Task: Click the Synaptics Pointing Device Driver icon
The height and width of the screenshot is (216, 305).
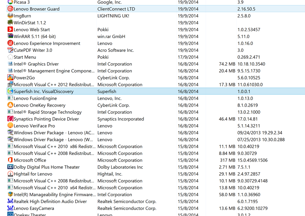Action: pyautogui.click(x=10, y=119)
